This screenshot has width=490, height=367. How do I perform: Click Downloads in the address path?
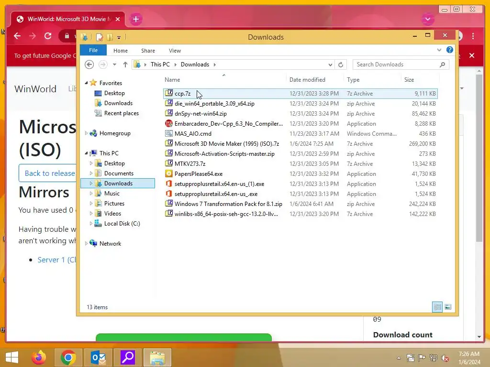(x=195, y=65)
